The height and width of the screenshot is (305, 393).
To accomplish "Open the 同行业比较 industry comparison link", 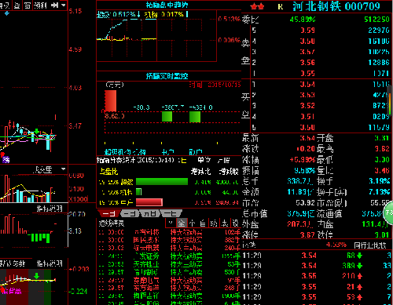I will coord(370,245).
